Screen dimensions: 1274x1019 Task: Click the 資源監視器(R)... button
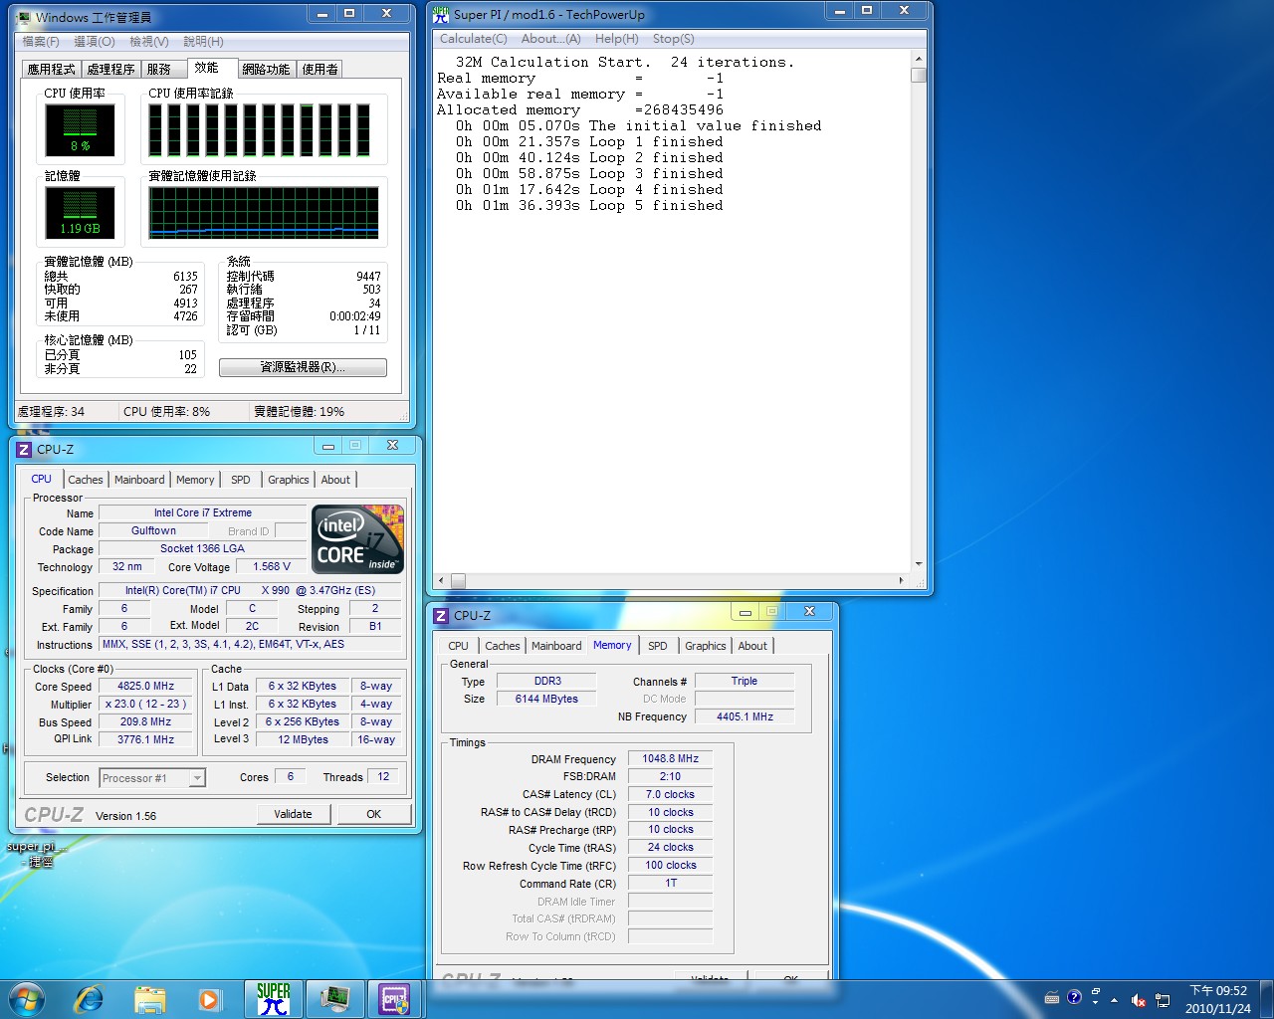[303, 367]
